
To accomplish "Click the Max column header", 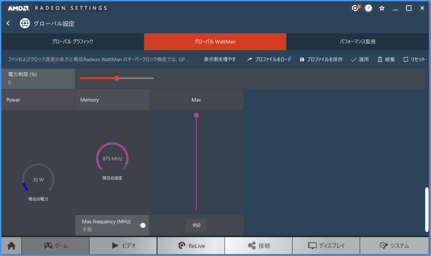I will tap(196, 100).
